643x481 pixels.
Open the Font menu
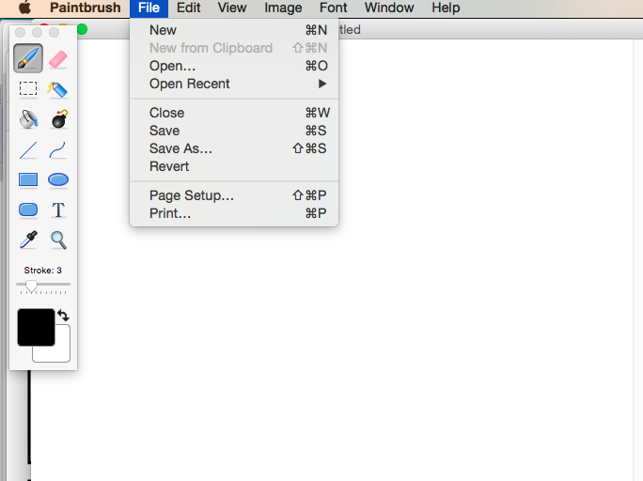tap(333, 8)
